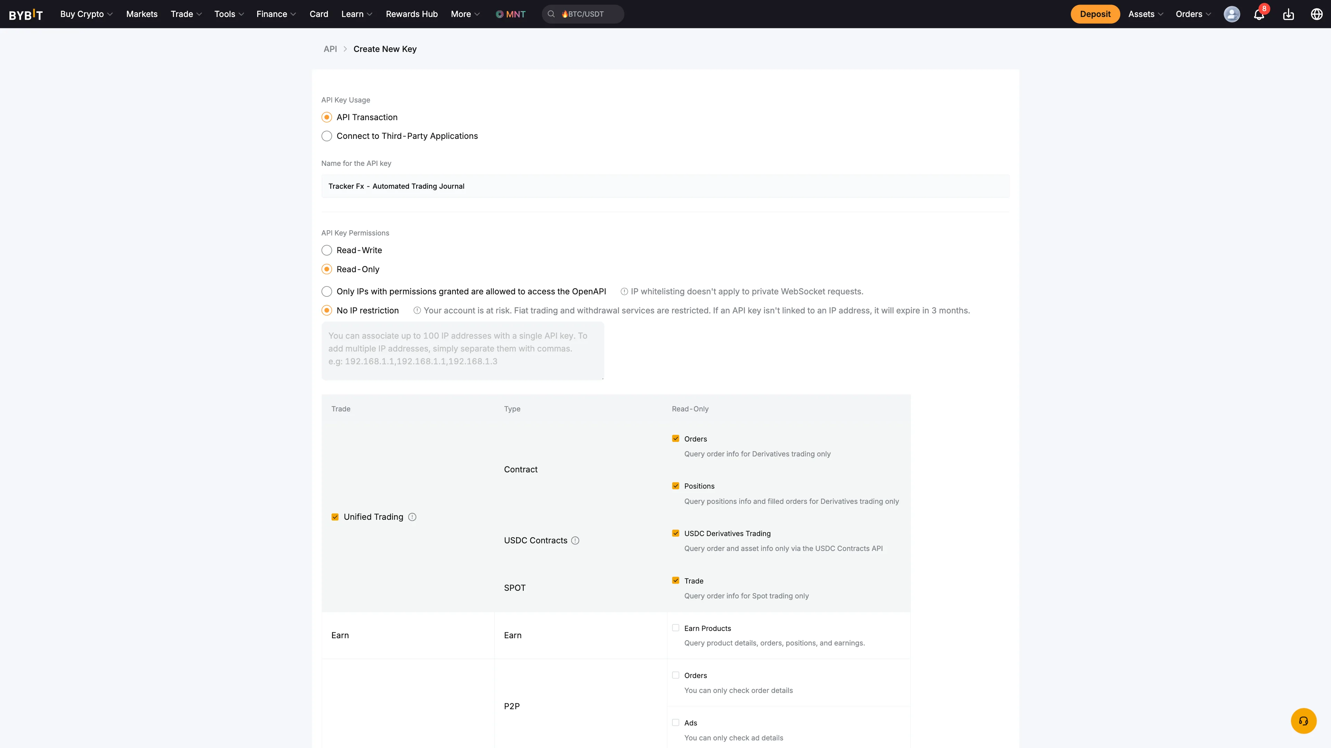Select Connect to Third-Party Applications option
This screenshot has height=748, width=1331.
(327, 136)
